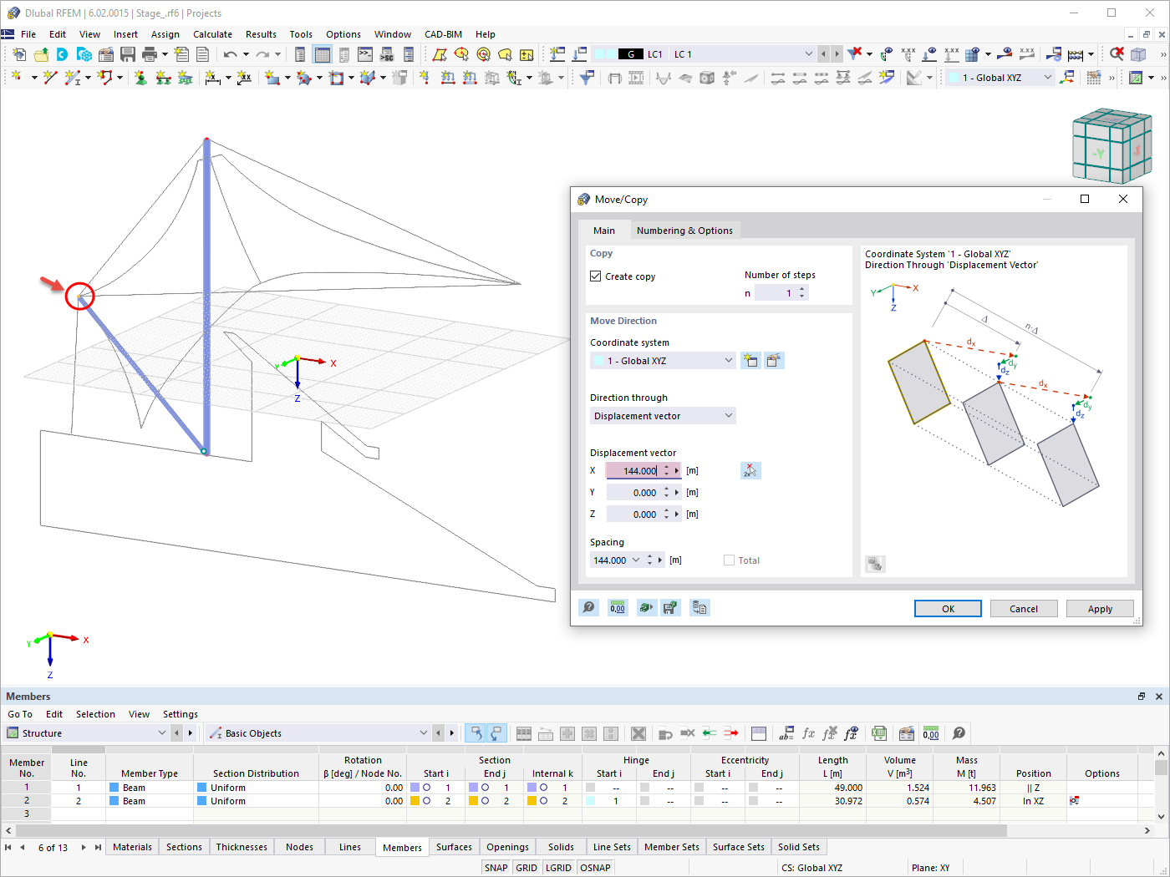Click Cancel in Move/Copy dialog
Viewport: 1170px width, 877px height.
[1024, 609]
